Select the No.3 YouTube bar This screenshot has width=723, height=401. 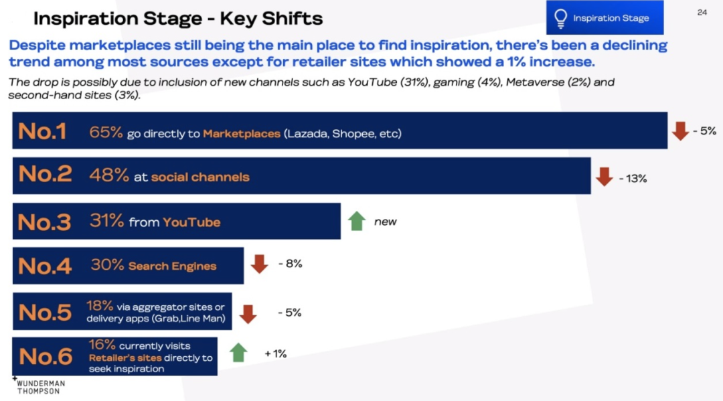177,221
